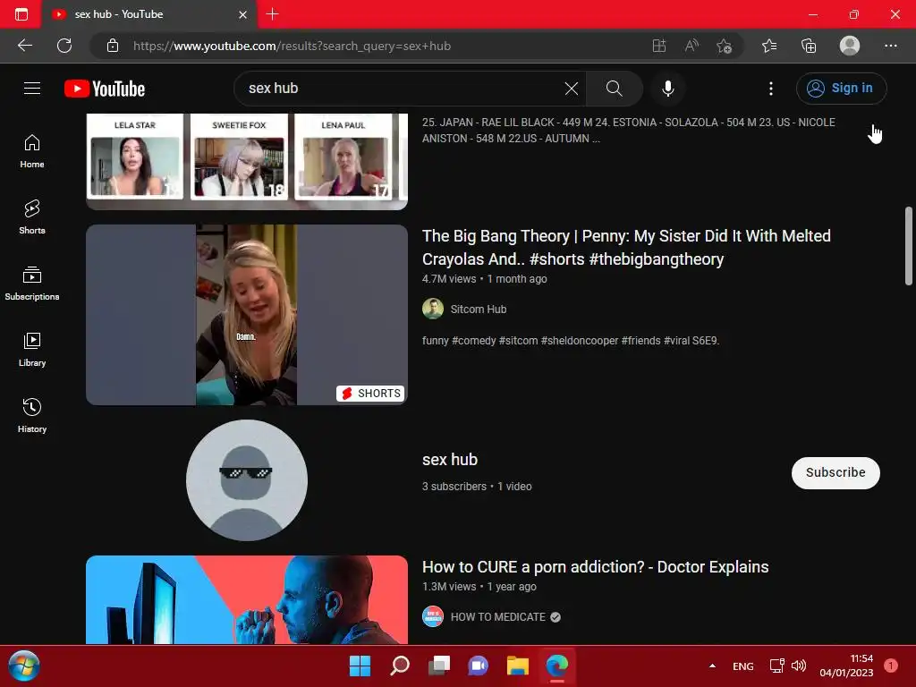
Task: Open taskbar Search magnifier
Action: coord(400,666)
